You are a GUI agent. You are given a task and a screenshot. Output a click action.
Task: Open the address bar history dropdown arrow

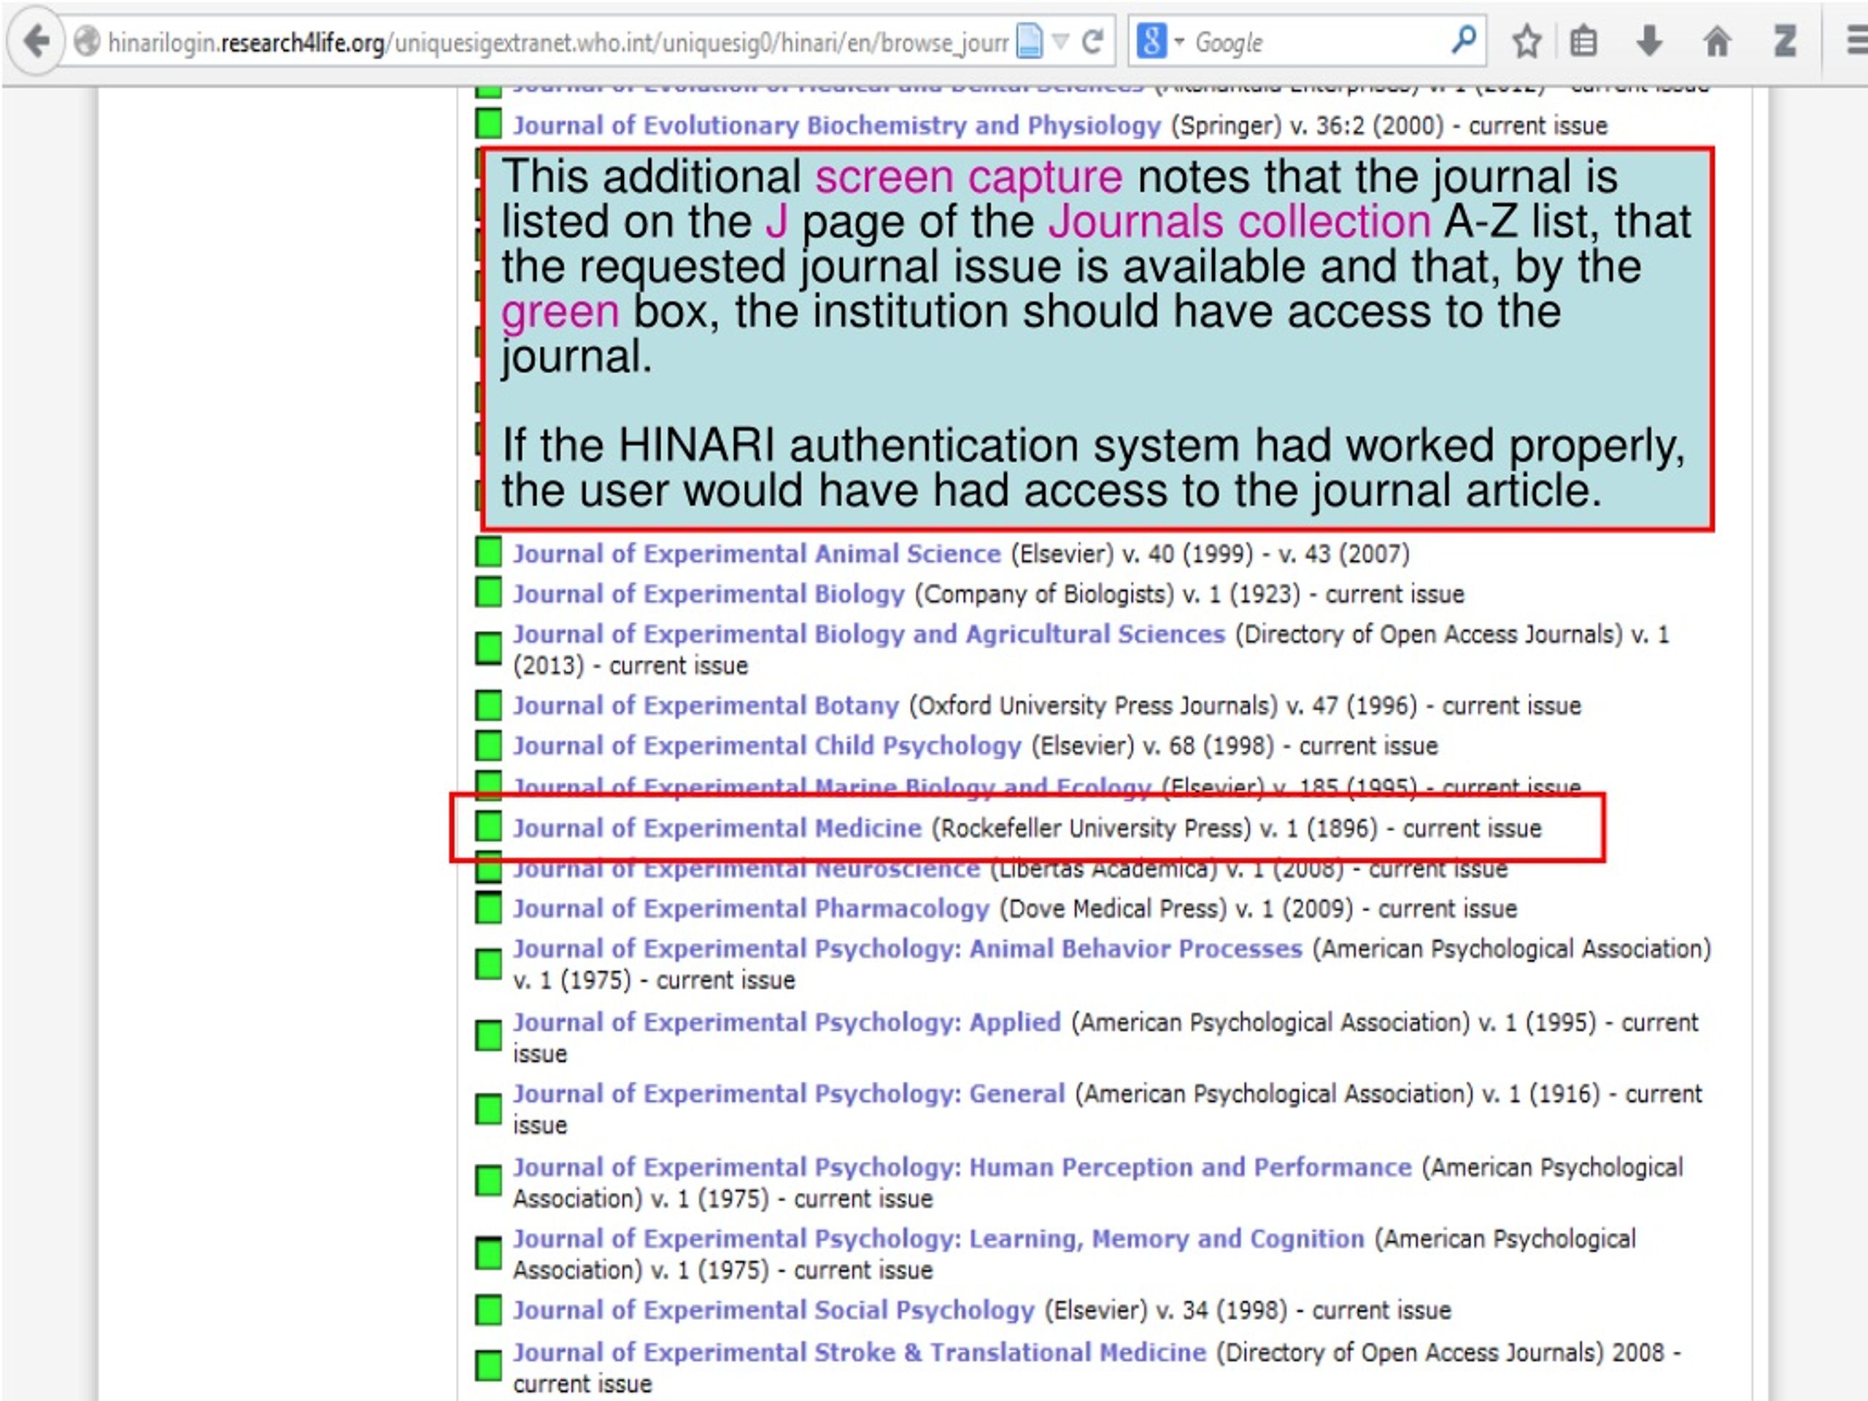1062,41
